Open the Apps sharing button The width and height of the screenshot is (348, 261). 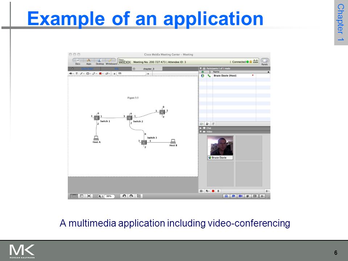click(x=88, y=62)
